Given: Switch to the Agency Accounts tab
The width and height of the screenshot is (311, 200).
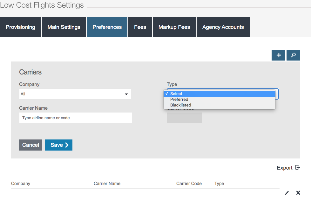Looking at the screenshot, I should (x=223, y=27).
